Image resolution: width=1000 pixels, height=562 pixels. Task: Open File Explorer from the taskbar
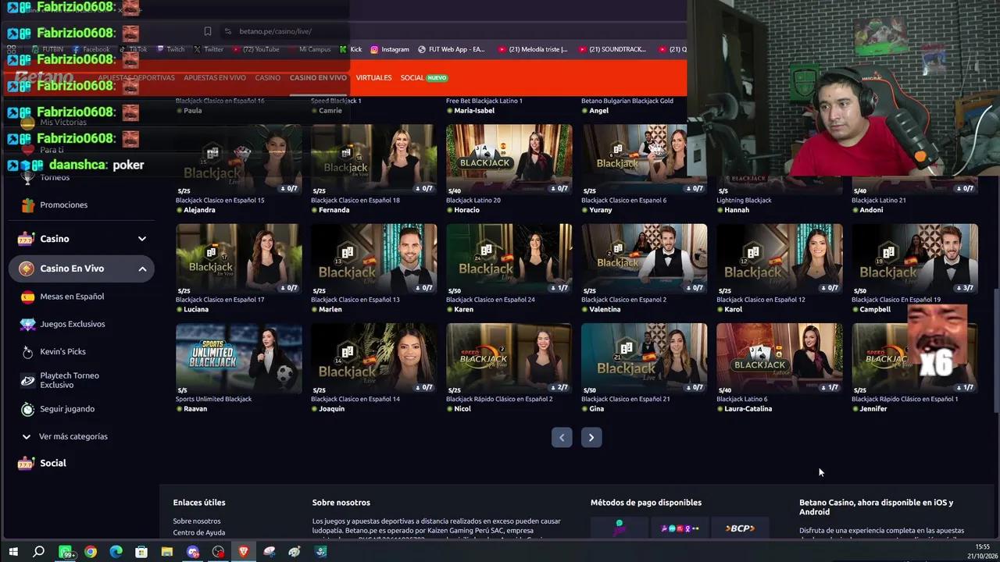(166, 552)
